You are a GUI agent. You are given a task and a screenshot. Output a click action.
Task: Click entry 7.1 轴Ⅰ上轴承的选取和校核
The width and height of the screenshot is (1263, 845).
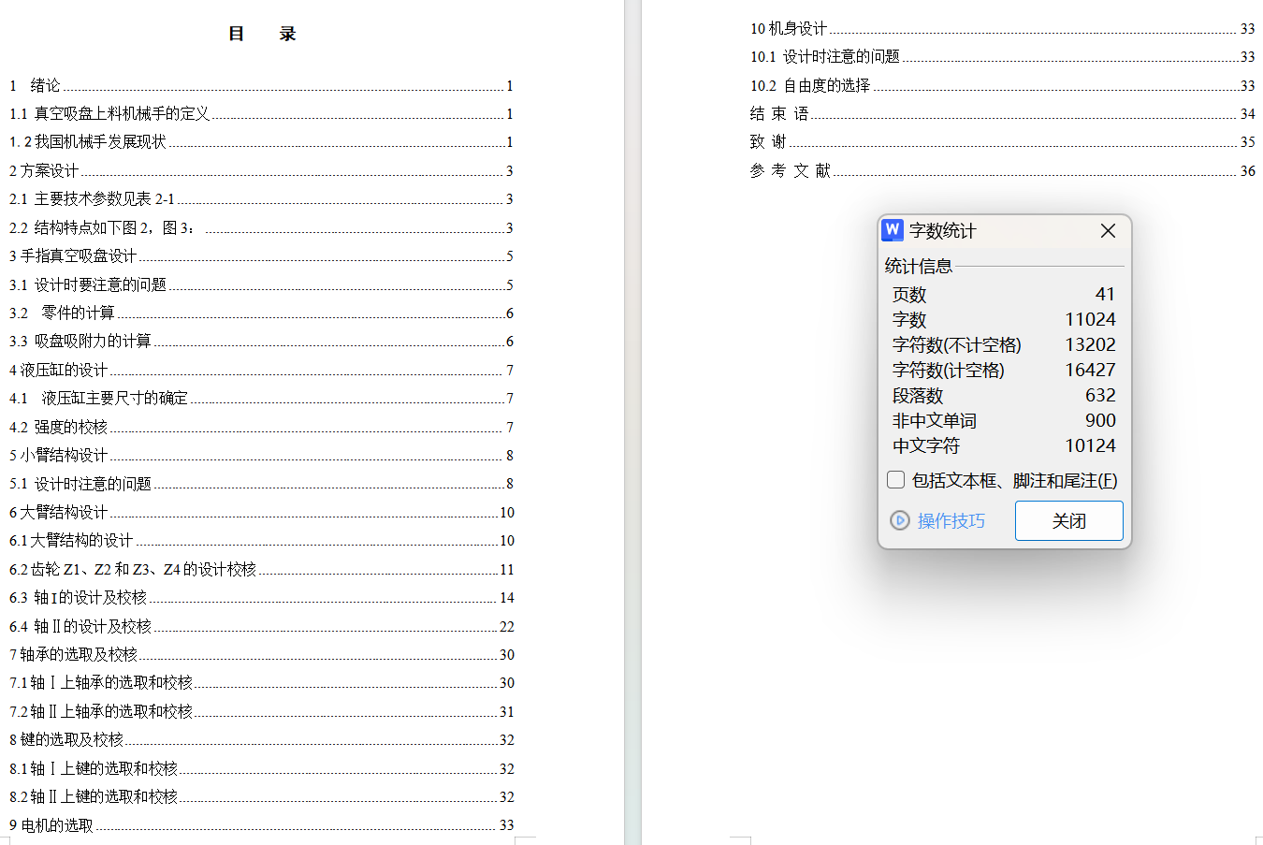click(261, 682)
